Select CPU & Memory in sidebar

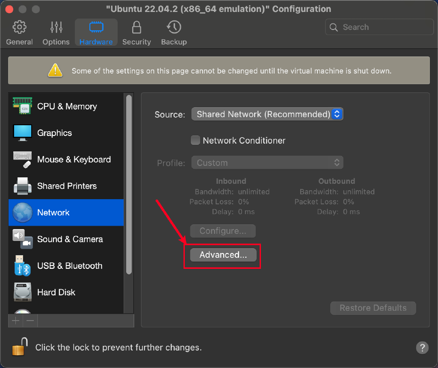[67, 106]
